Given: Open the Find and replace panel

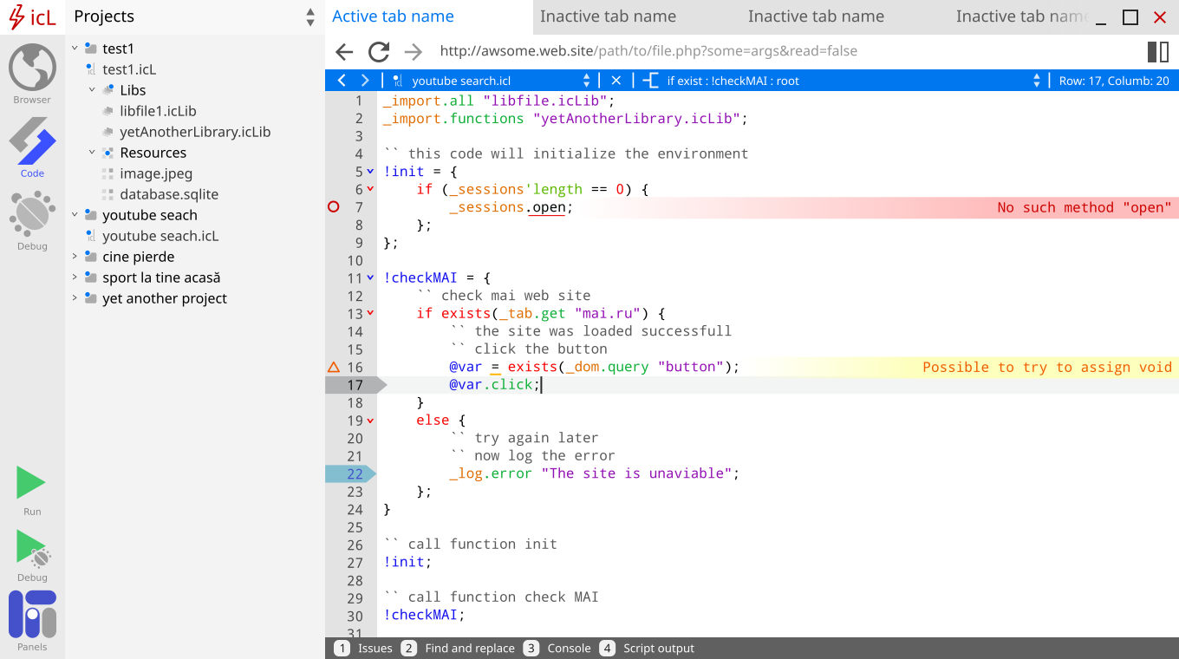Looking at the screenshot, I should [459, 649].
